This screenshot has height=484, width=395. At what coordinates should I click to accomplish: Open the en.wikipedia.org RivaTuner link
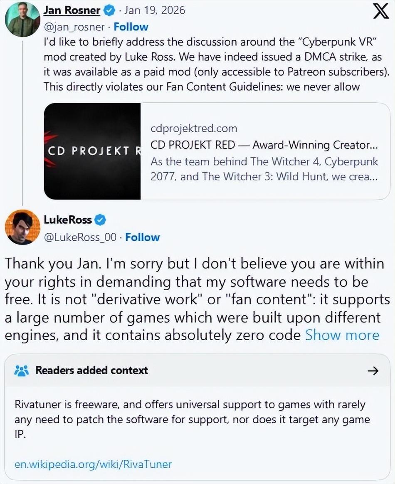pyautogui.click(x=93, y=464)
